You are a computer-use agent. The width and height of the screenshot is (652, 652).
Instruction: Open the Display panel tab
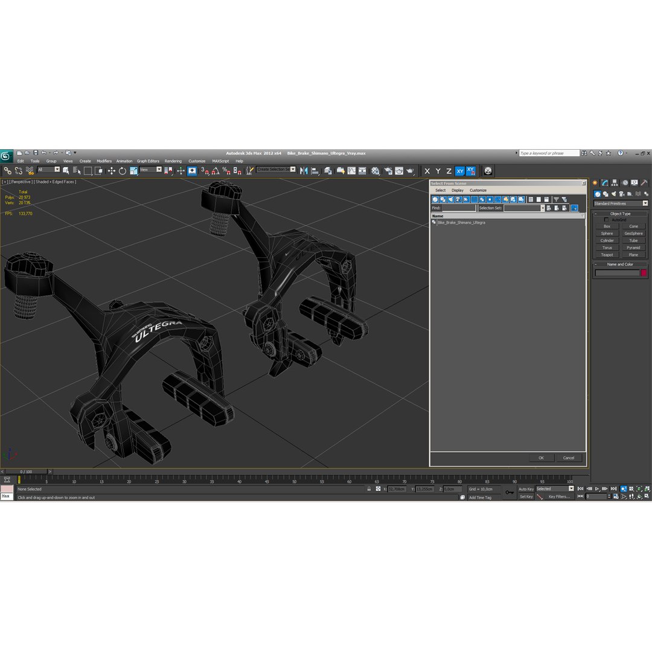click(634, 183)
